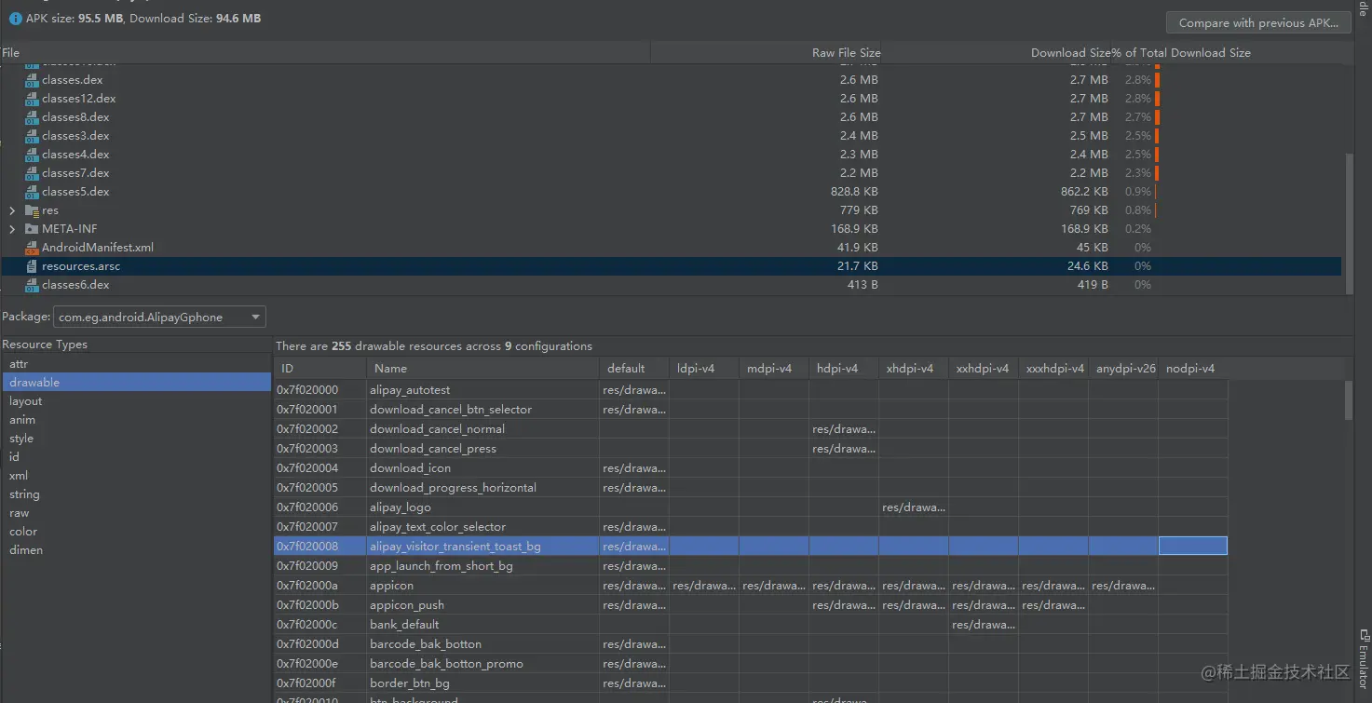Expand the res folder

pyautogui.click(x=12, y=210)
